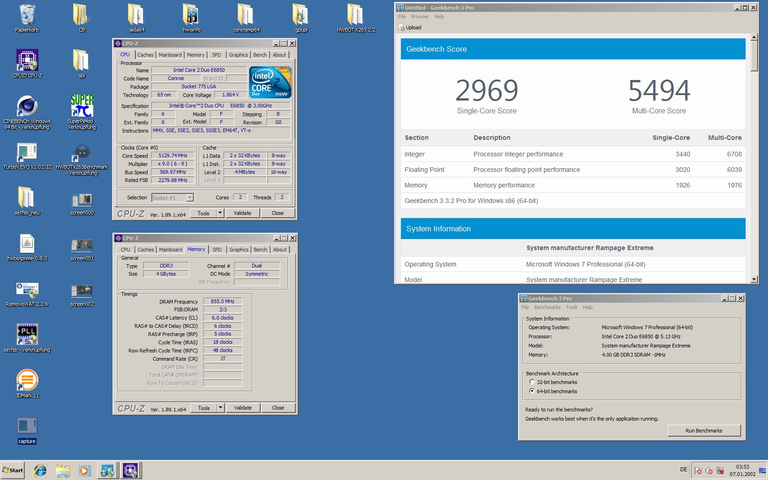Open the coretemp64 folder
Screen dimensions: 768x480
pos(246,18)
